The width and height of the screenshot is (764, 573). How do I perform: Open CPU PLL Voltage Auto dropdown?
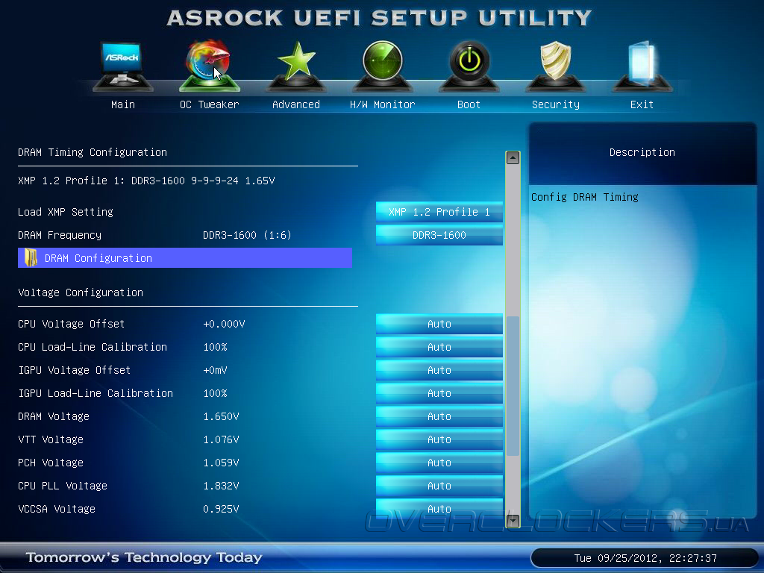[x=439, y=486]
